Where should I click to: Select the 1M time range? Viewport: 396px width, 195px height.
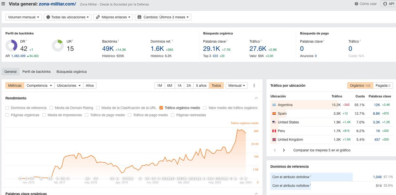[160, 86]
